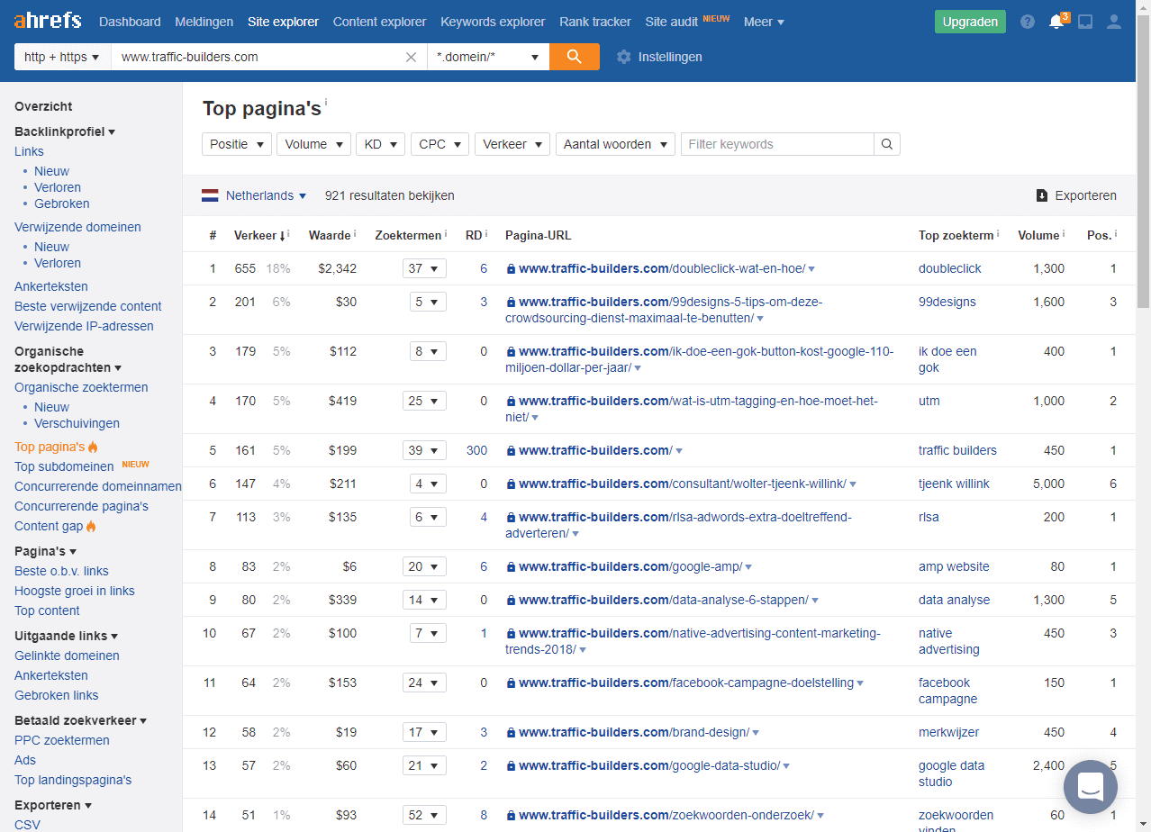Click info icon beside RD header
This screenshot has height=832, width=1151.
[486, 234]
